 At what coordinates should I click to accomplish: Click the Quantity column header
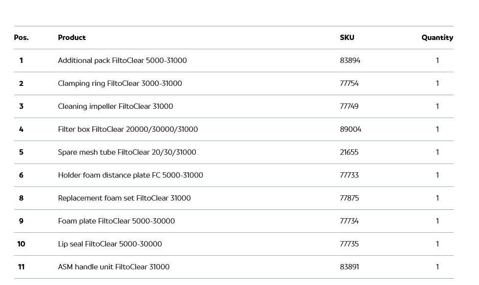[x=437, y=38]
